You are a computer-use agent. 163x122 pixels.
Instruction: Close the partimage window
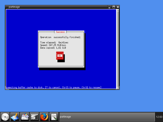pos(118,7)
